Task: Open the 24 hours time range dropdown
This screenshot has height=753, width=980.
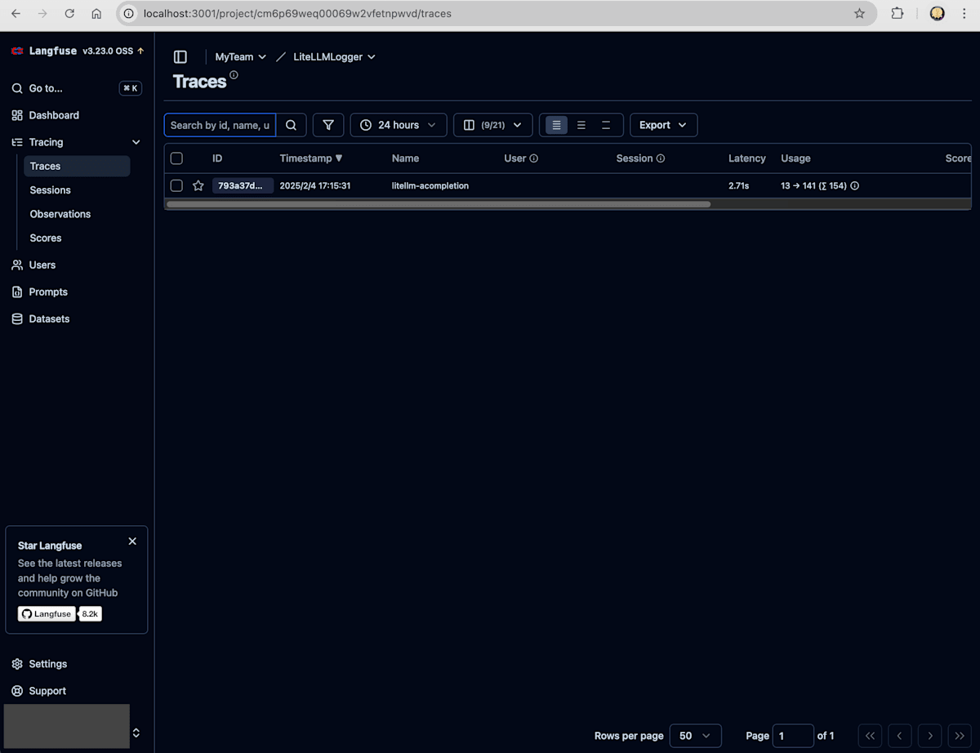Action: [x=399, y=125]
